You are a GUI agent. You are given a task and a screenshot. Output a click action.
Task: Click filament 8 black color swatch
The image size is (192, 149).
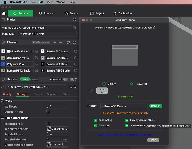[x=43, y=70]
